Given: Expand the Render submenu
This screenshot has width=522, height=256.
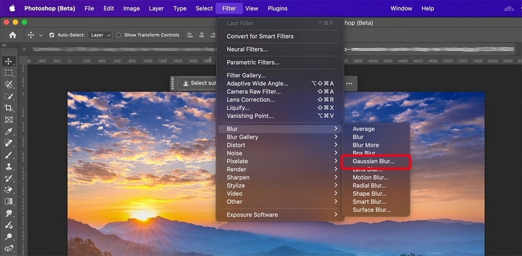Looking at the screenshot, I should pos(279,169).
